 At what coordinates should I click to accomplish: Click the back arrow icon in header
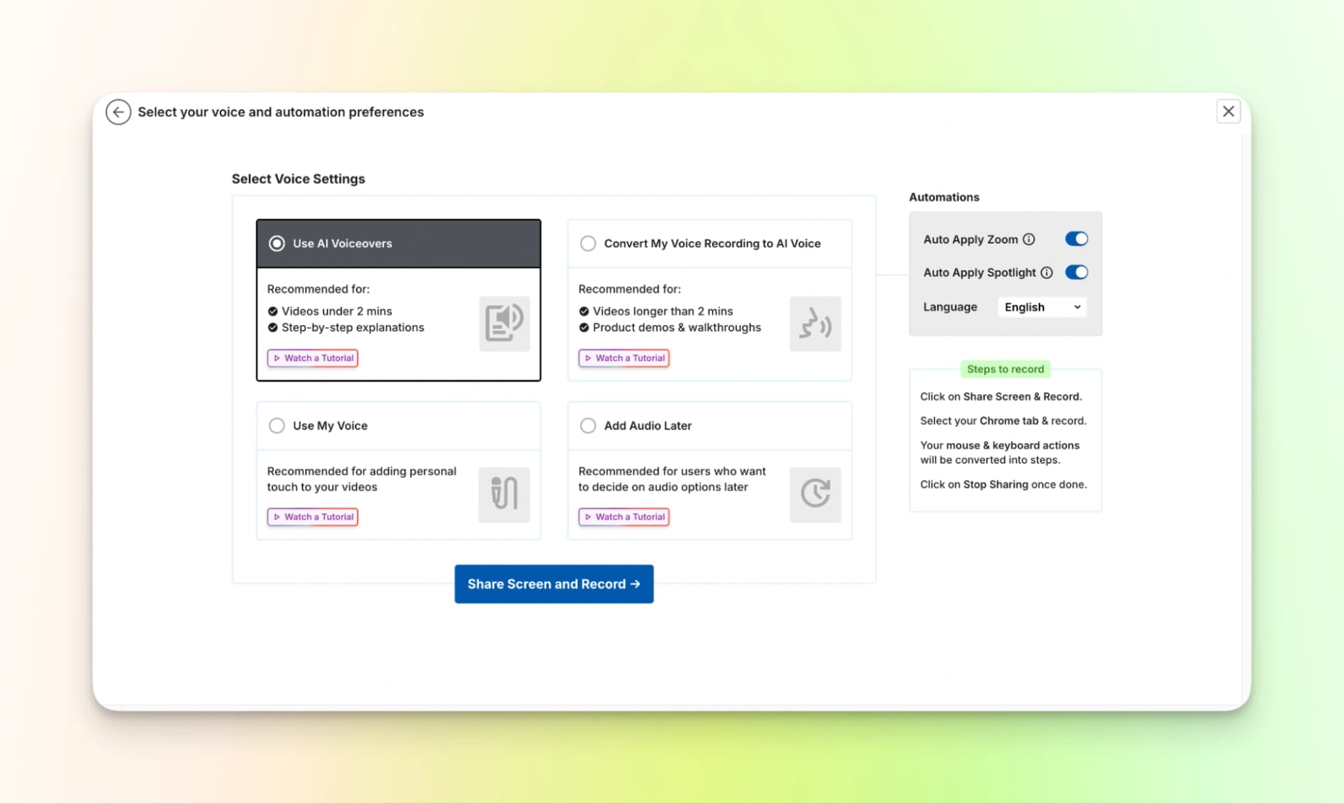tap(118, 112)
